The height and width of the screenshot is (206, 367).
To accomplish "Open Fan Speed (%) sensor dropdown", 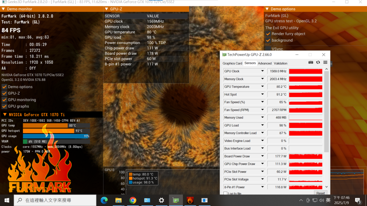I will pyautogui.click(x=262, y=102).
